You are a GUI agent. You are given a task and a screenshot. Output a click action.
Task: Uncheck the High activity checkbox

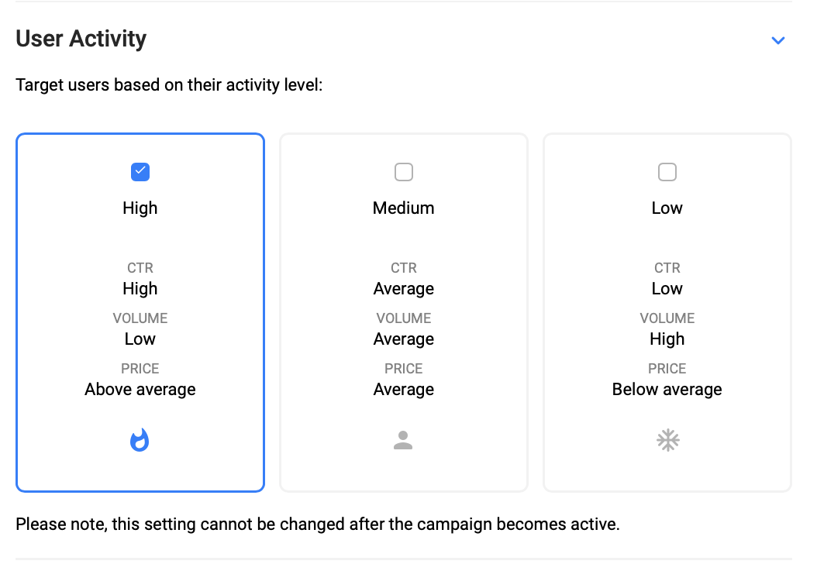click(x=140, y=172)
